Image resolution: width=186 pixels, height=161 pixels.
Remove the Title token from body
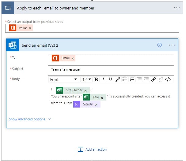tap(102, 98)
